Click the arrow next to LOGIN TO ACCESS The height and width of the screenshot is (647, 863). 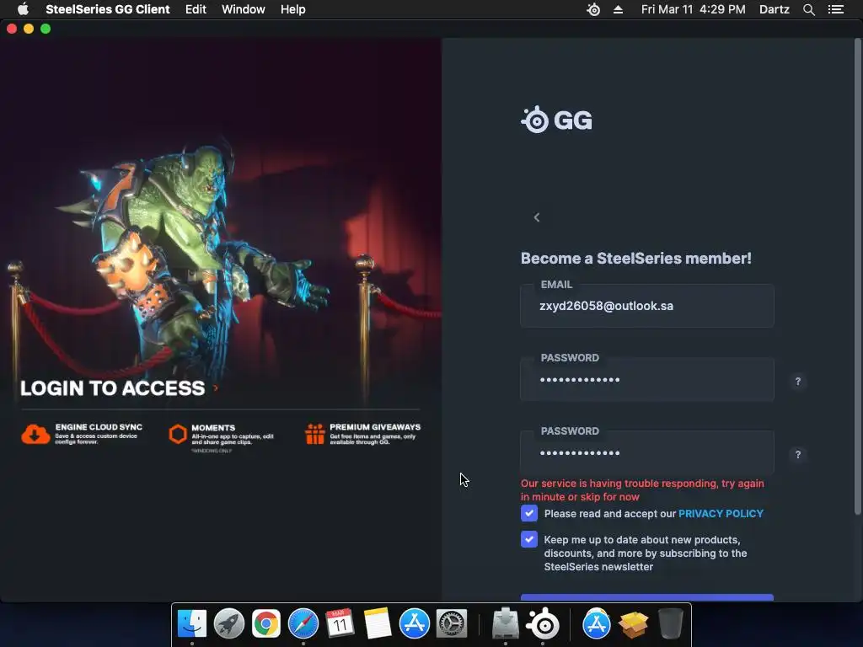[216, 388]
